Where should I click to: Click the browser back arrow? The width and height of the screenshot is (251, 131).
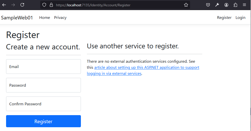coord(4,5)
